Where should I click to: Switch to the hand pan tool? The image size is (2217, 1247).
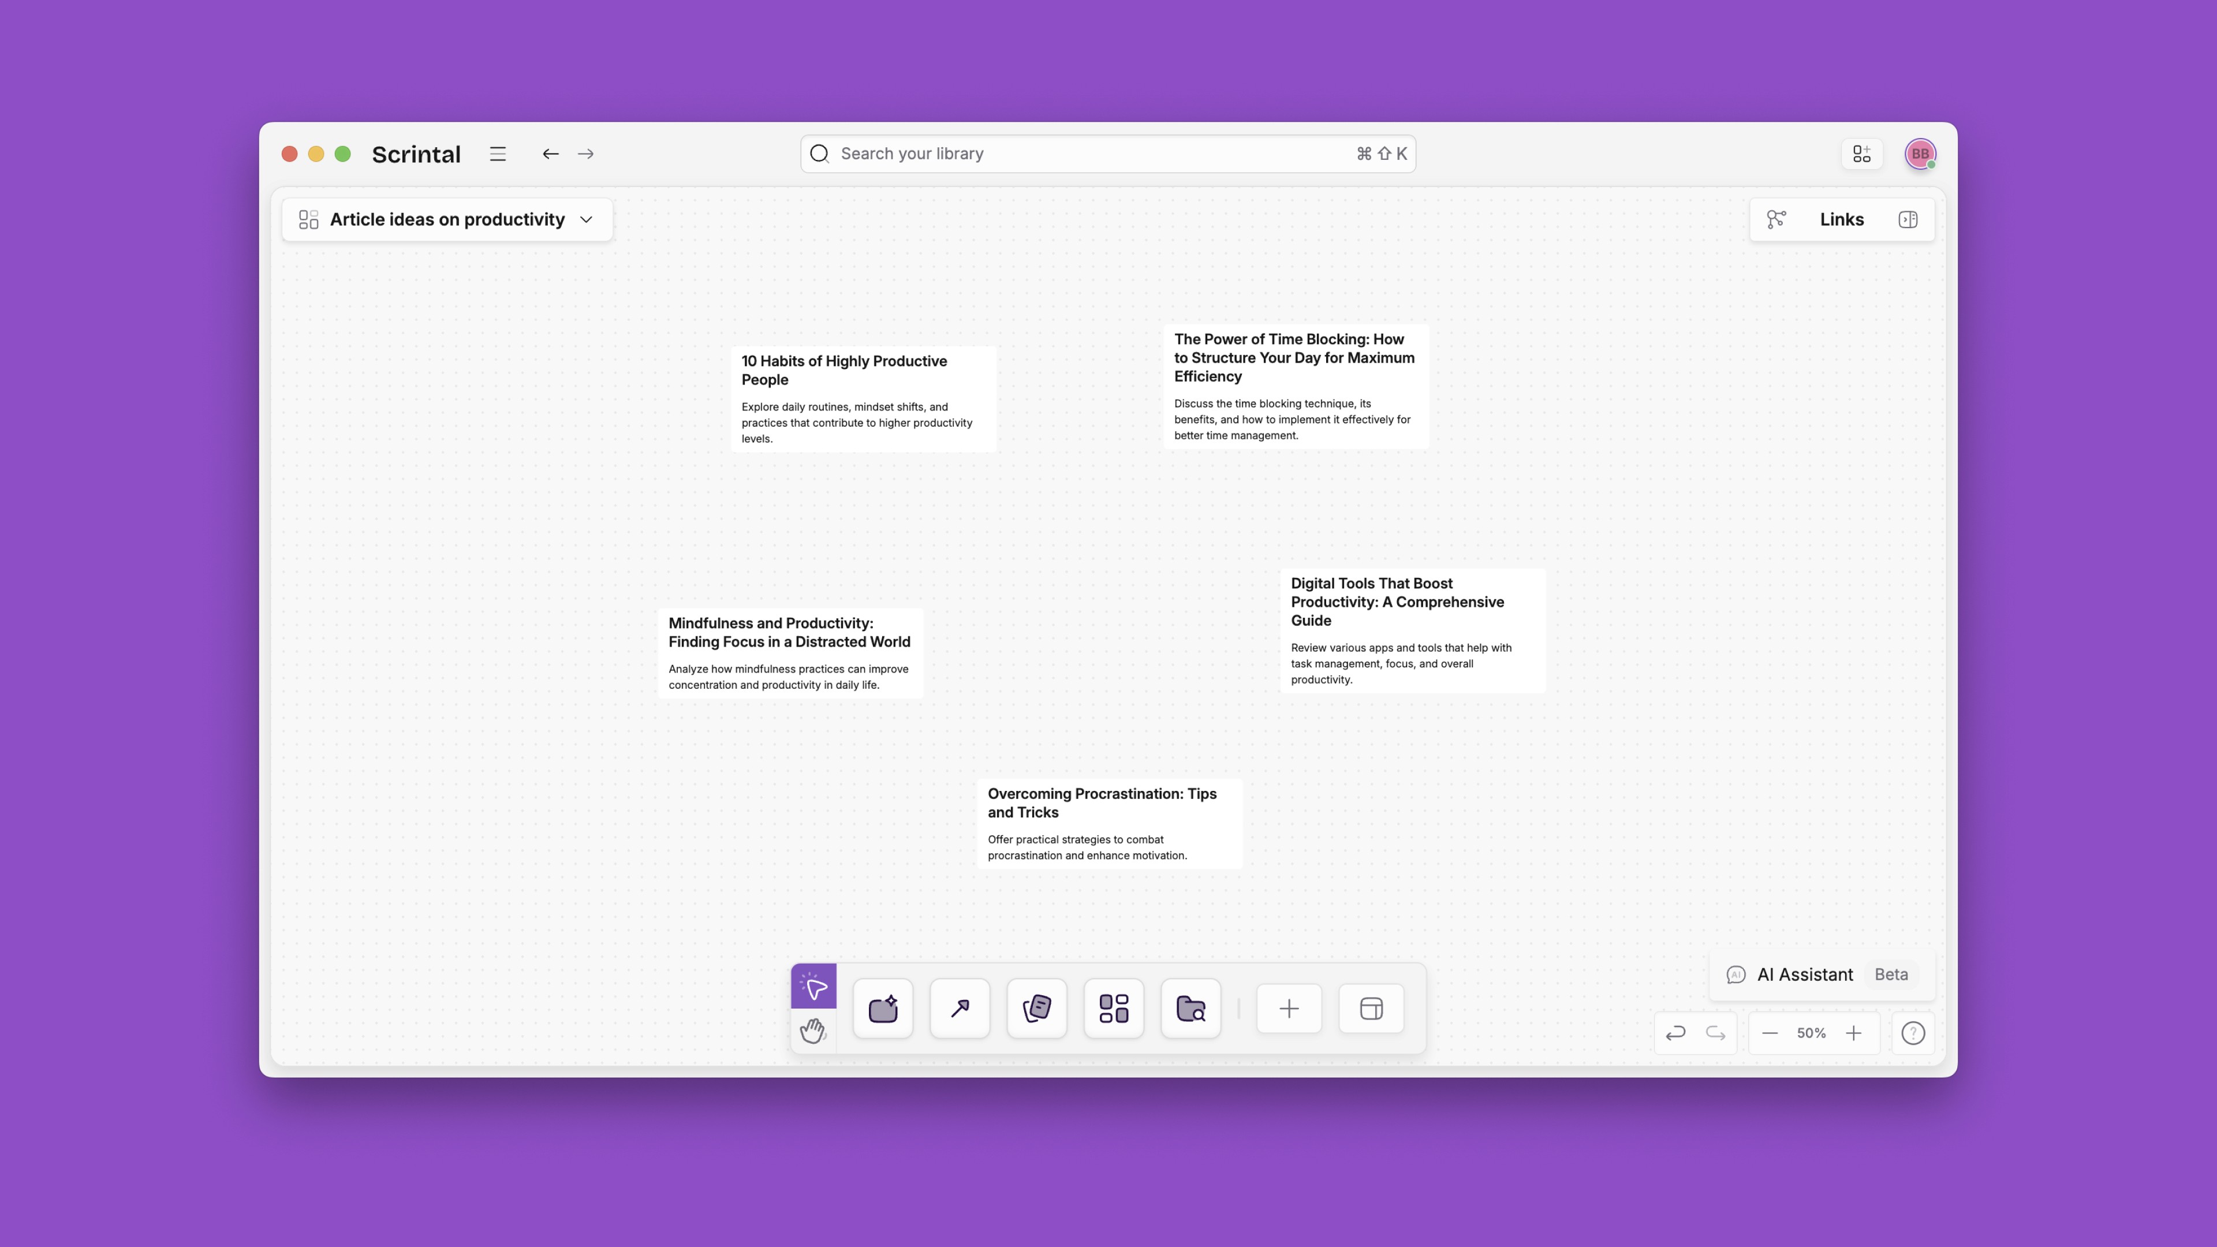pos(813,1030)
